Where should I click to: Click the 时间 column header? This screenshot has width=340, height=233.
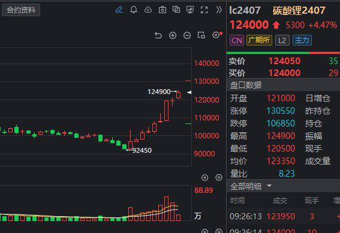coord(237,201)
